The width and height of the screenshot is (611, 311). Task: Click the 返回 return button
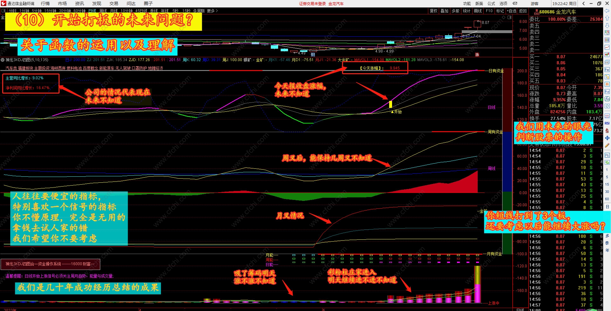pyautogui.click(x=523, y=11)
